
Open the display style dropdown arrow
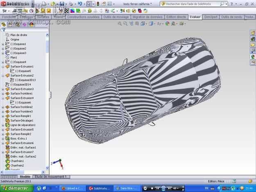pyautogui.click(x=154, y=24)
